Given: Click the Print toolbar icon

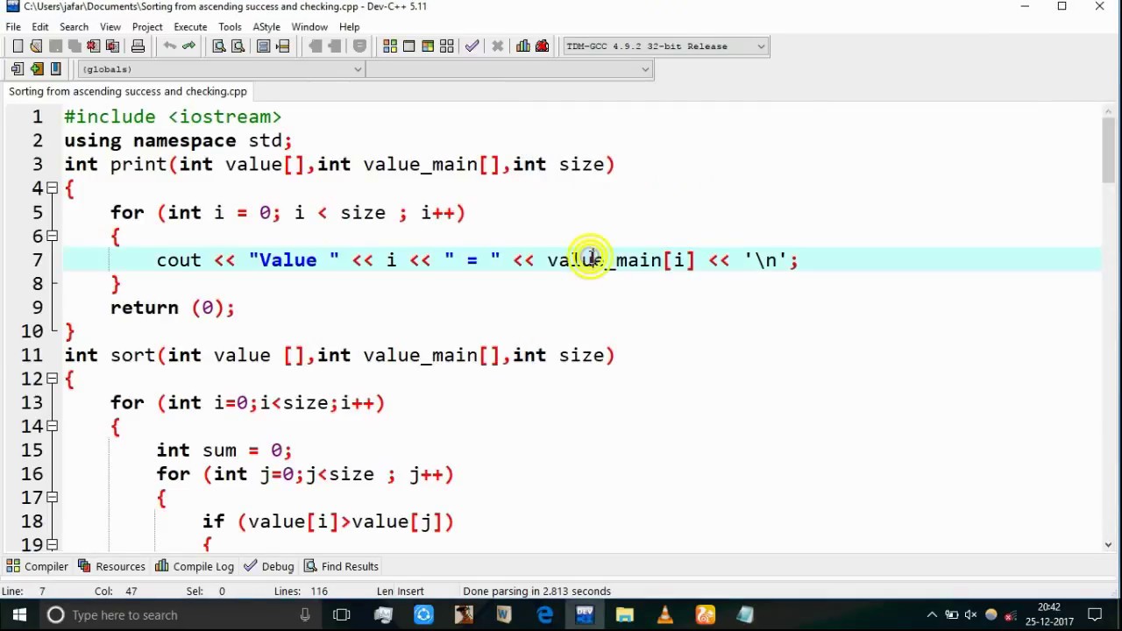Looking at the screenshot, I should (x=138, y=46).
